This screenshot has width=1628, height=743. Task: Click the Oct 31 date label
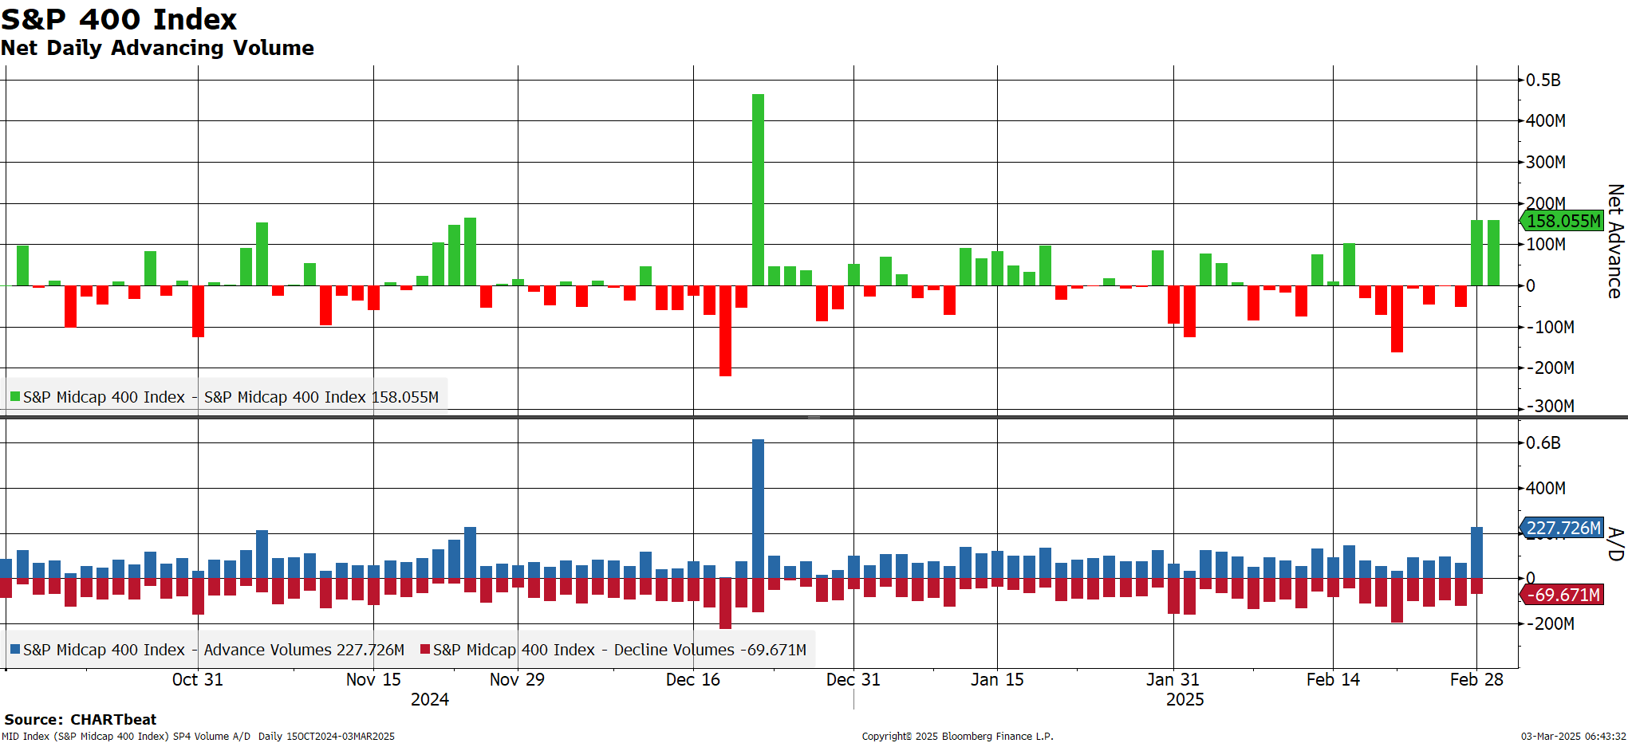197,679
